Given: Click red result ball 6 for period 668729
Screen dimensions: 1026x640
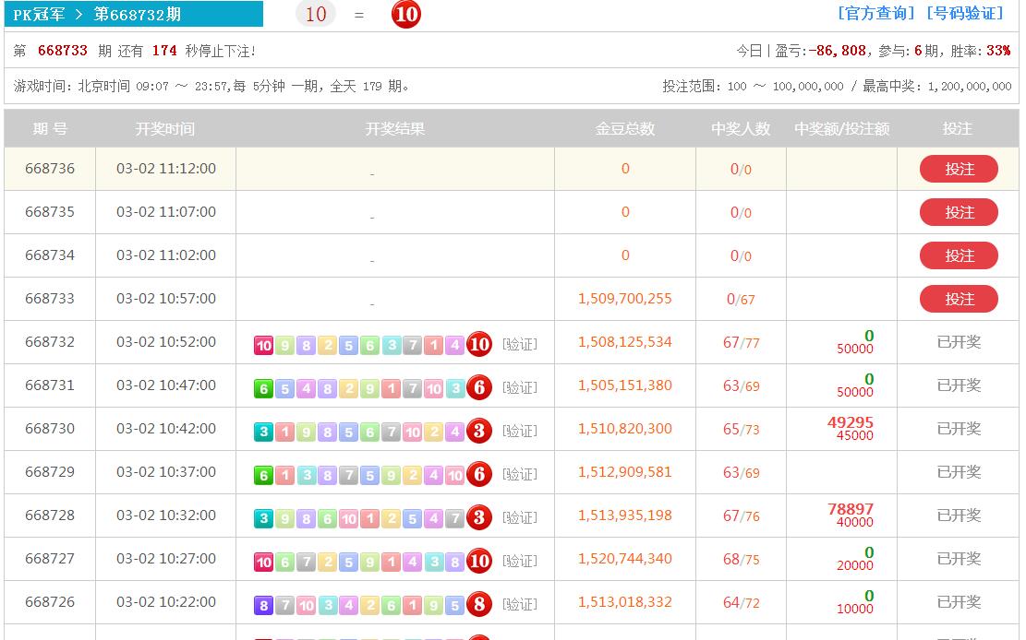Looking at the screenshot, I should (478, 474).
